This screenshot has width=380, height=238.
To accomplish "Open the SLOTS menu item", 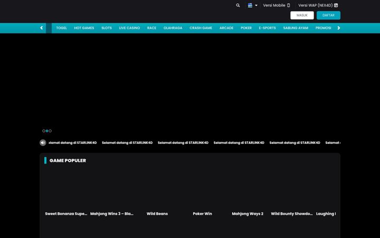I will [107, 28].
